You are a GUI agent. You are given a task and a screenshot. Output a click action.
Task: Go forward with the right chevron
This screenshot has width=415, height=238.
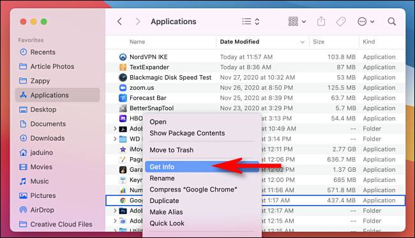point(138,22)
